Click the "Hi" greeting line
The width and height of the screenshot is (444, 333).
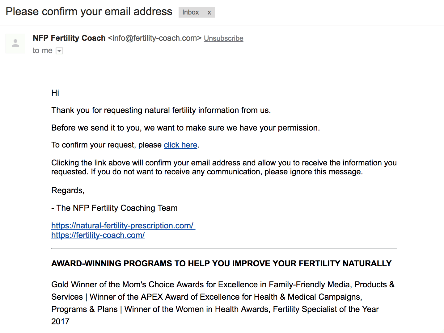[x=55, y=93]
